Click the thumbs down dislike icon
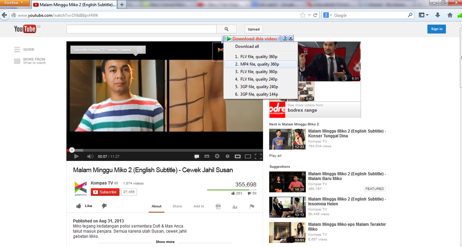The width and height of the screenshot is (462, 247). point(104,206)
